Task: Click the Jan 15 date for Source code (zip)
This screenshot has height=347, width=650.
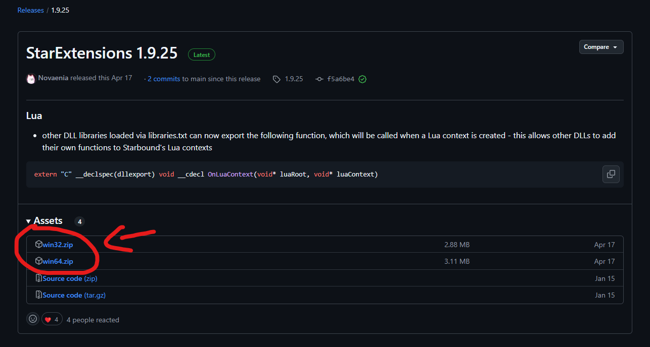Action: tap(605, 278)
